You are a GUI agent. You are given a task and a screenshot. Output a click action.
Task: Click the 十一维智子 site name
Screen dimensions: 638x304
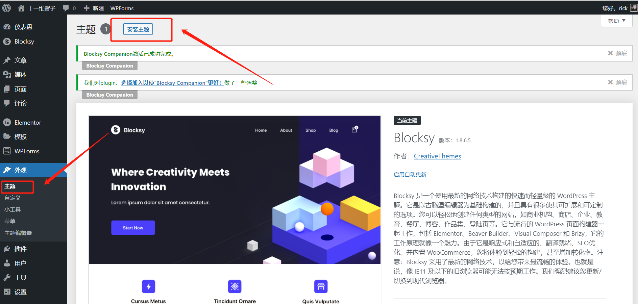point(42,8)
